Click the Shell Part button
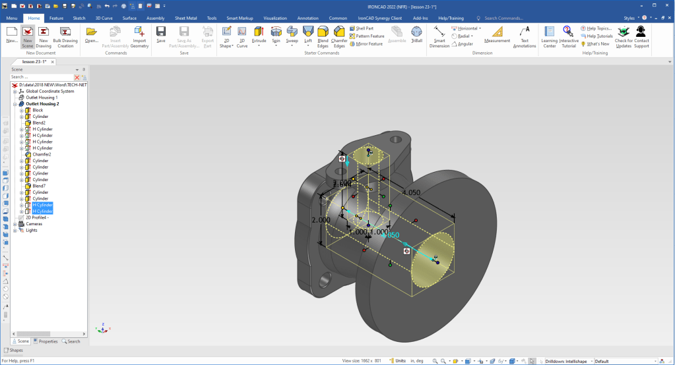 point(364,28)
